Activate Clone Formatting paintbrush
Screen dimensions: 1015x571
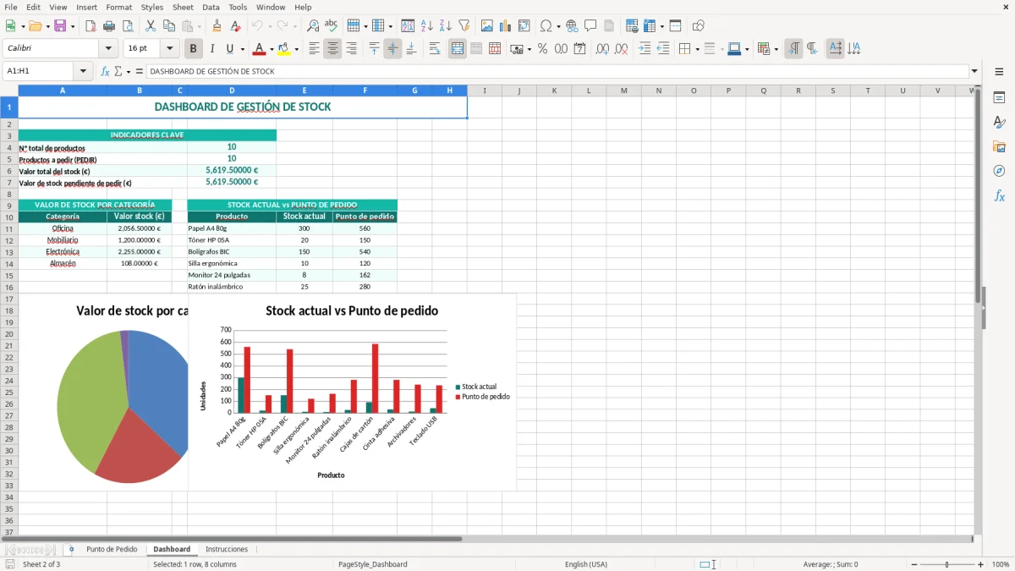pos(217,26)
